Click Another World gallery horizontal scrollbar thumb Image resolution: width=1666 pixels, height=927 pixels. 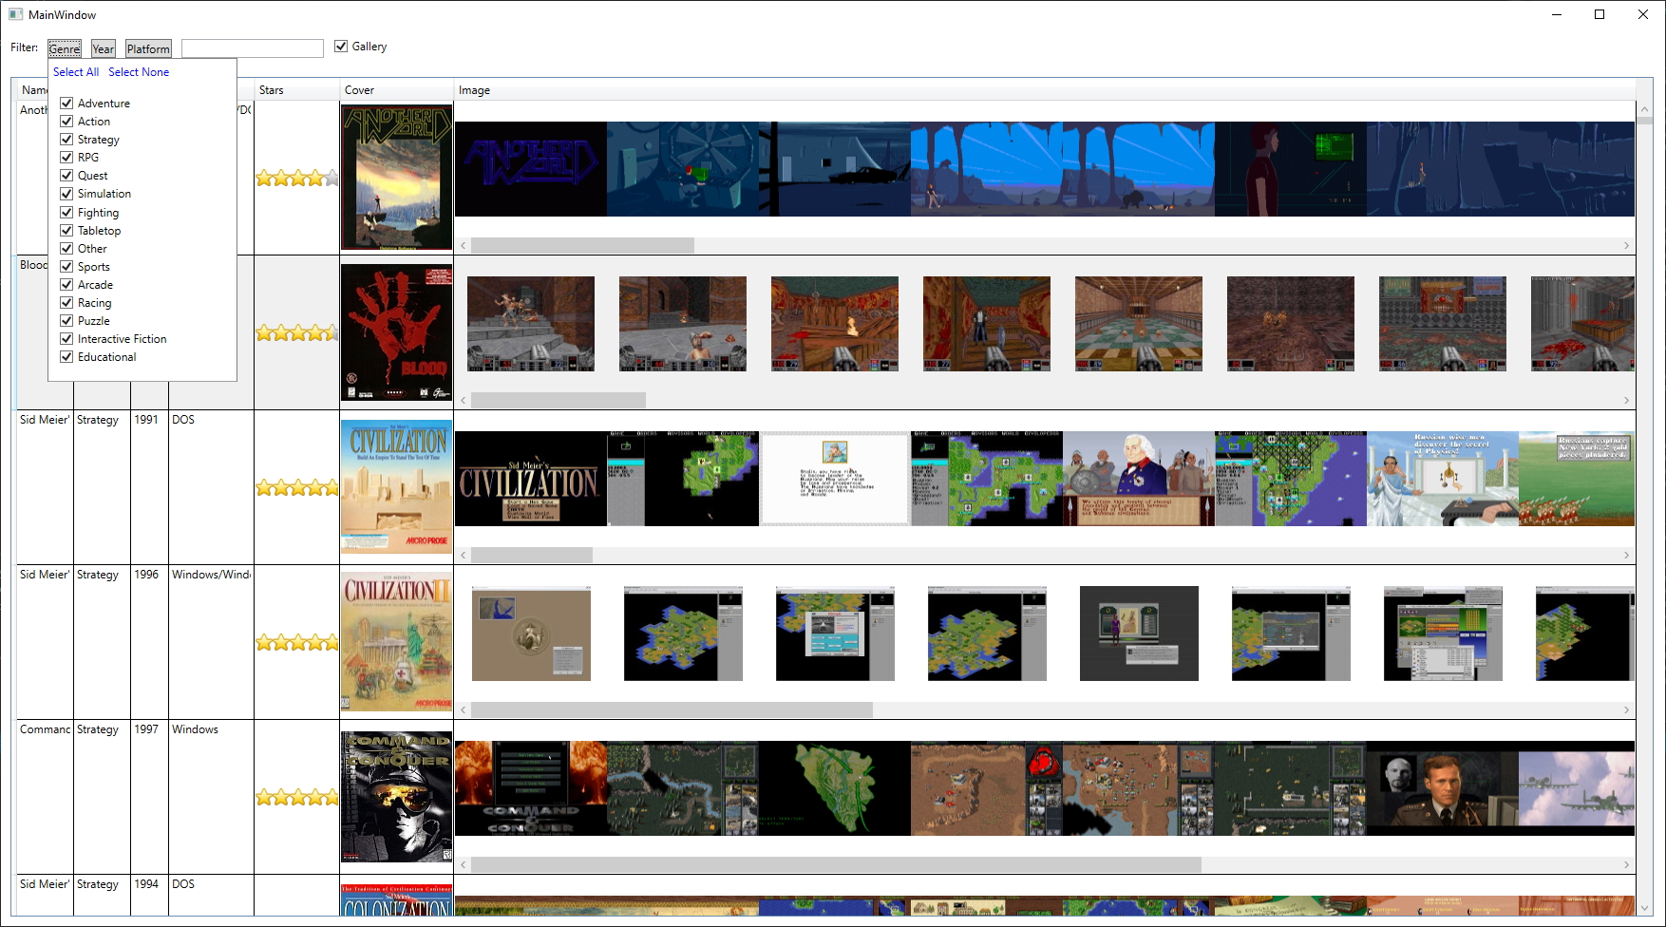pyautogui.click(x=582, y=245)
